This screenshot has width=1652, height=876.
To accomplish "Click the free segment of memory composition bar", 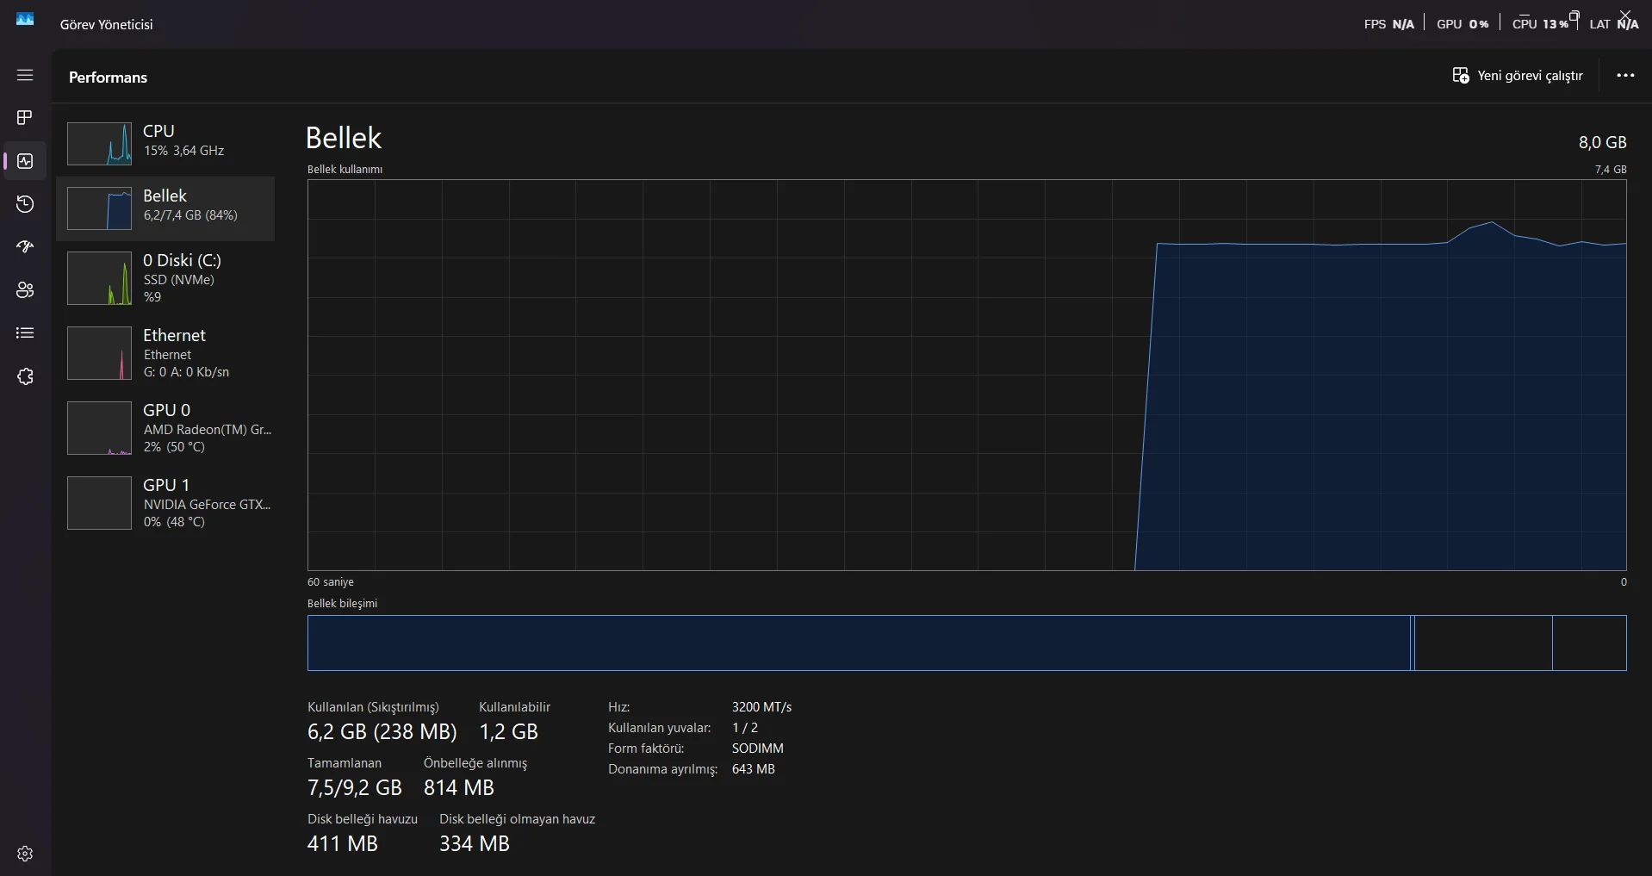I will pos(1589,643).
